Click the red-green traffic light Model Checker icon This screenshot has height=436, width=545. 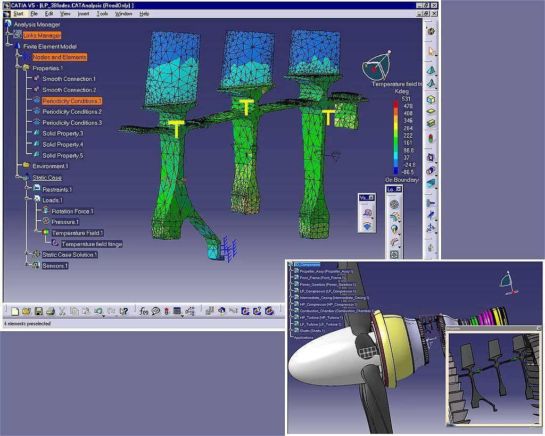click(431, 138)
